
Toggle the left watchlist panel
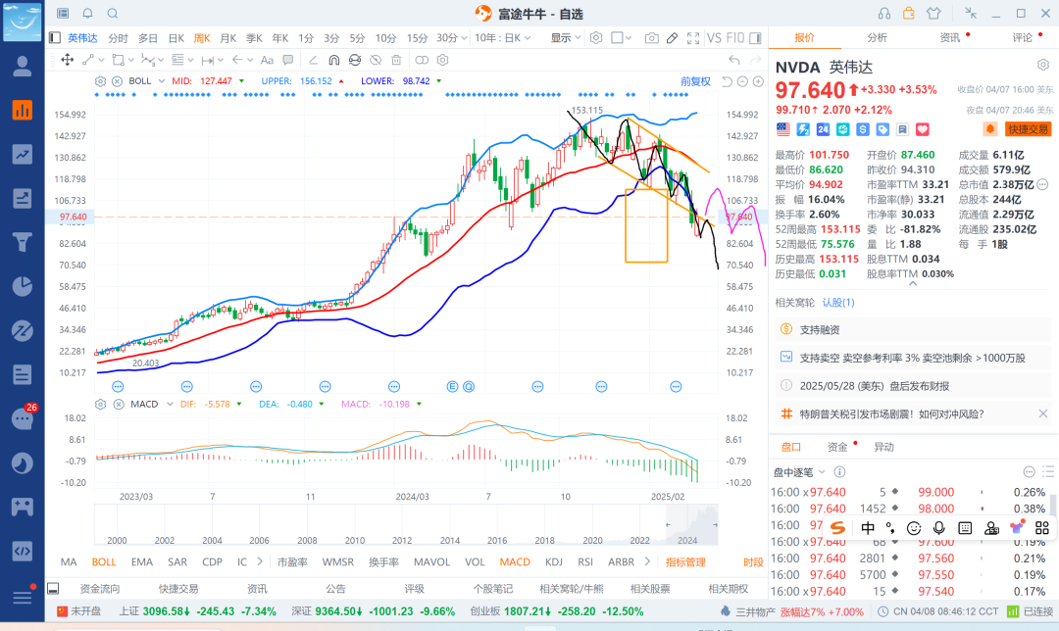56,38
